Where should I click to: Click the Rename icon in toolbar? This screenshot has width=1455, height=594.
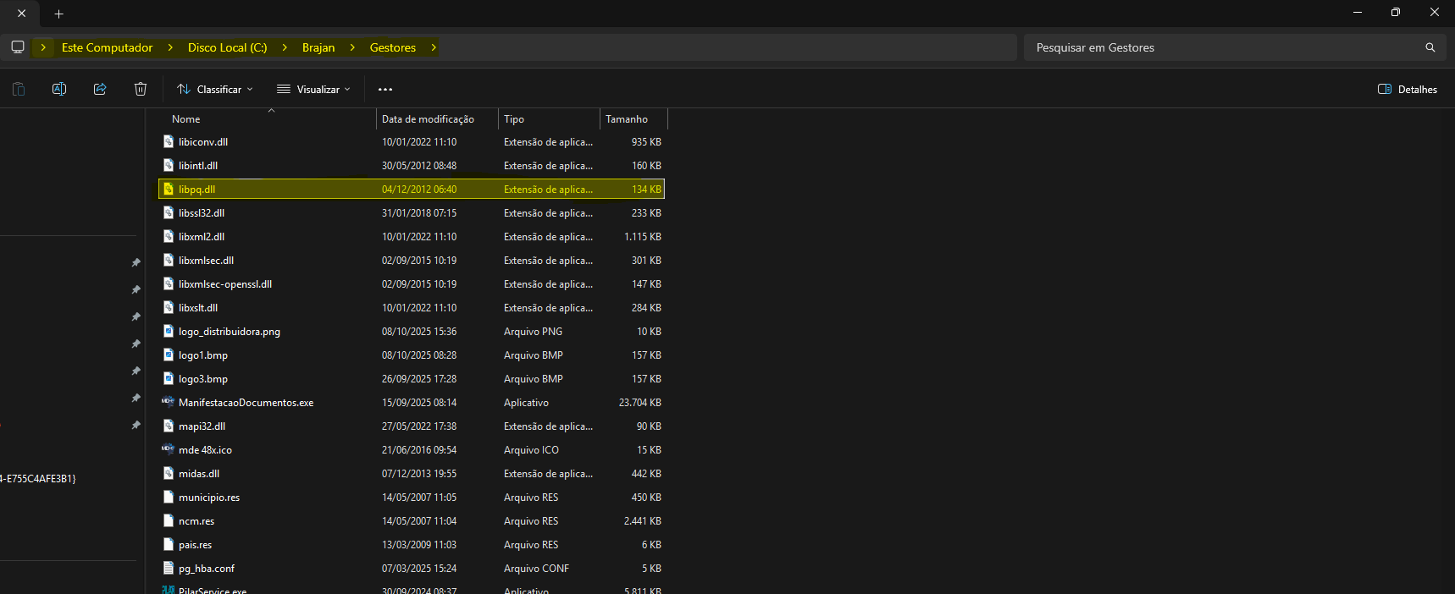[x=59, y=89]
